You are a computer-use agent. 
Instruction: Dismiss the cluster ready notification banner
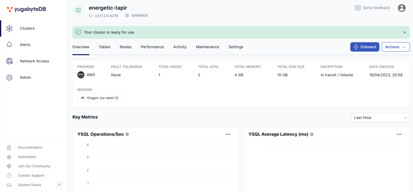tap(404, 33)
